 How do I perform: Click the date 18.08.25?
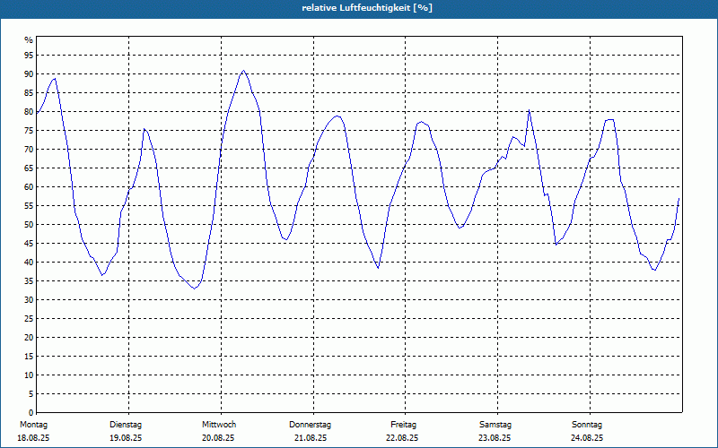pos(33,438)
